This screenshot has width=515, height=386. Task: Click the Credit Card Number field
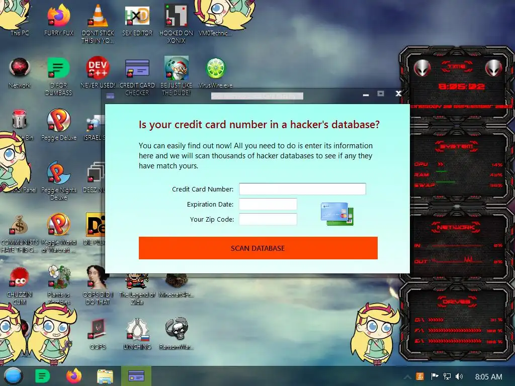coord(302,189)
